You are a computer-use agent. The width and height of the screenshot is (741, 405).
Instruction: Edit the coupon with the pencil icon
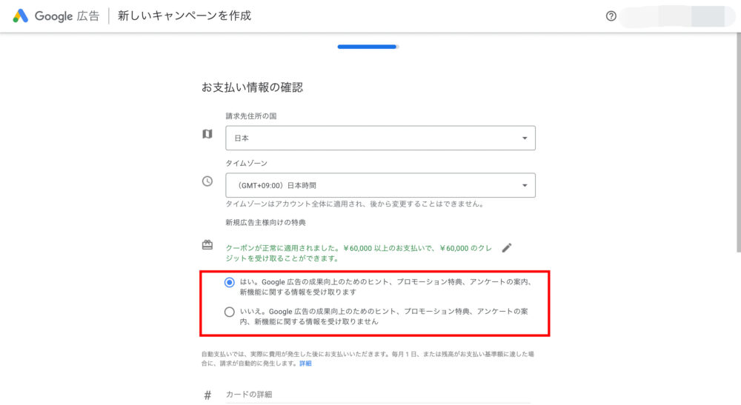pyautogui.click(x=507, y=248)
